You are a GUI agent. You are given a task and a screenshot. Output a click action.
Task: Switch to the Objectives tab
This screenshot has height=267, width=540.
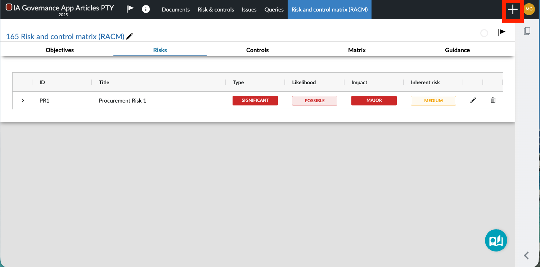pos(60,50)
